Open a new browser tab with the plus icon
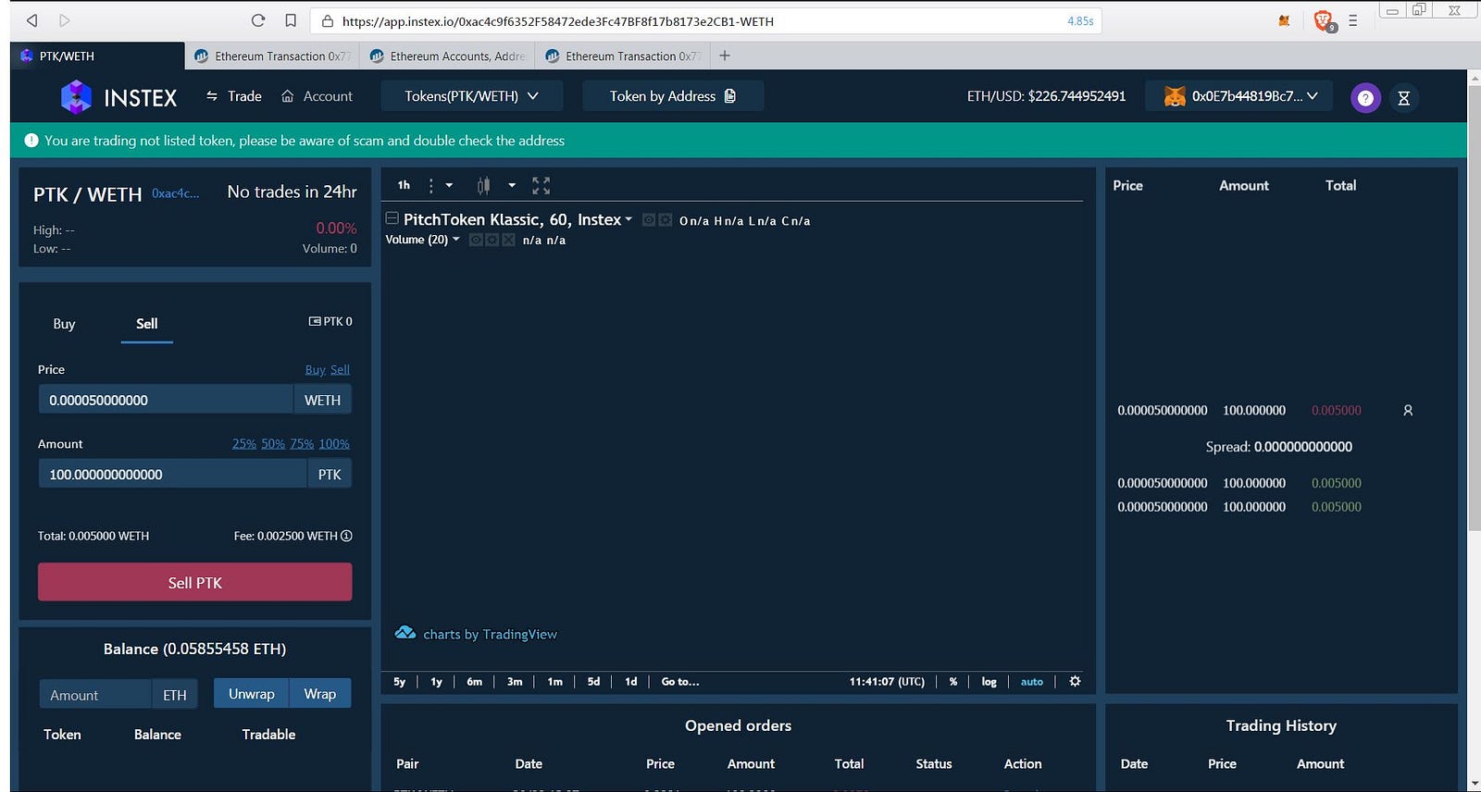The height and width of the screenshot is (792, 1481). [725, 56]
